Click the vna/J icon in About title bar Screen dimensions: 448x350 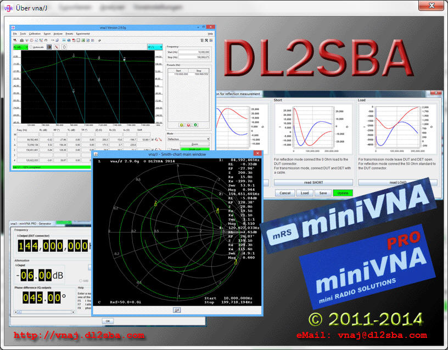(x=9, y=8)
